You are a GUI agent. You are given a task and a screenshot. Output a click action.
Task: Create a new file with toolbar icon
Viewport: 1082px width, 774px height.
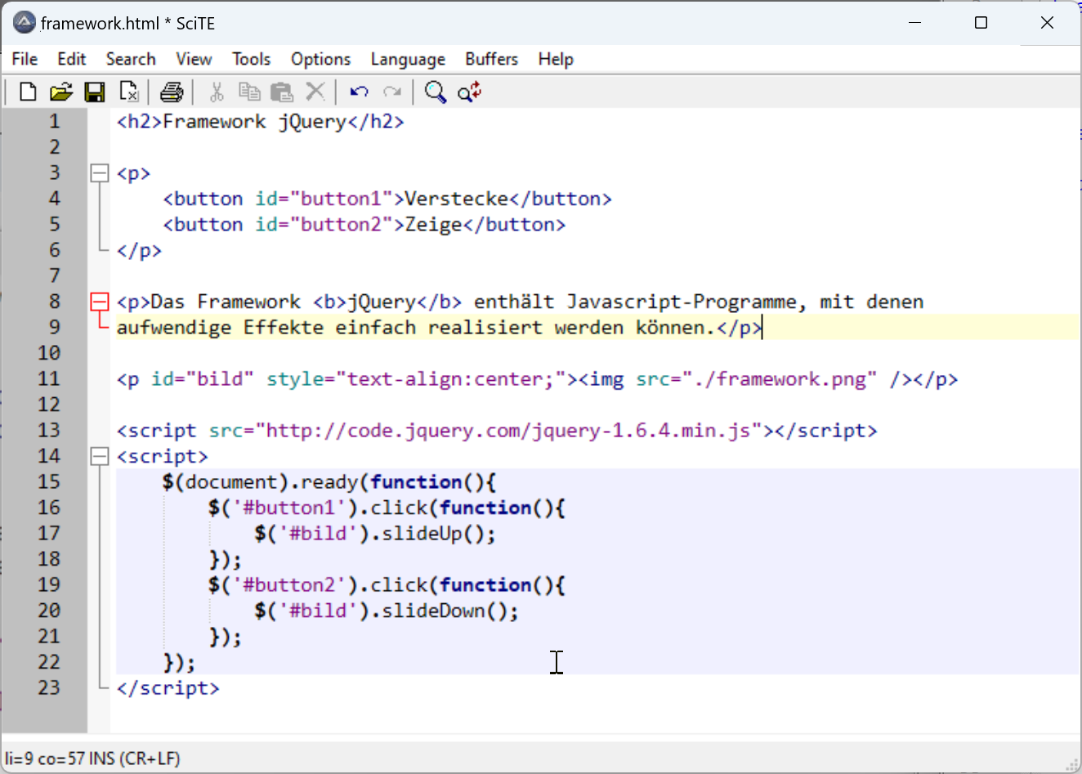point(28,92)
